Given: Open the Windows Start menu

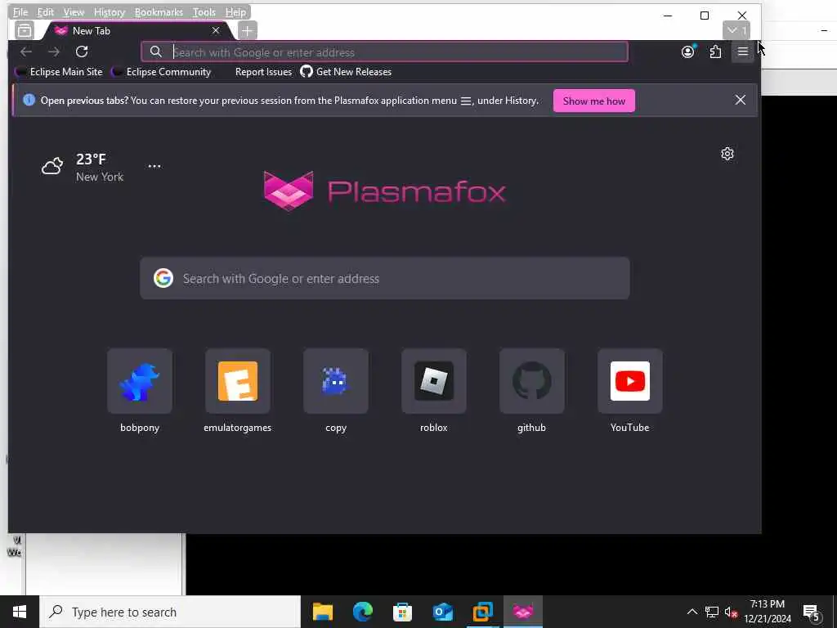Looking at the screenshot, I should (20, 612).
